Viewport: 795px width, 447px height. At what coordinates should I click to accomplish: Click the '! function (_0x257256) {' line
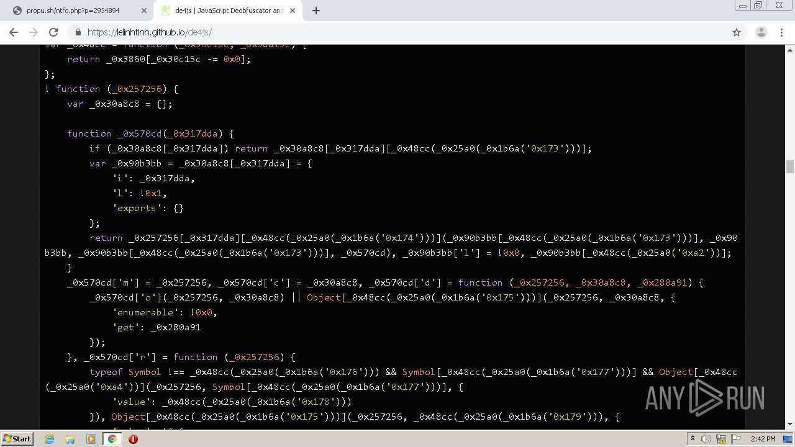point(112,89)
